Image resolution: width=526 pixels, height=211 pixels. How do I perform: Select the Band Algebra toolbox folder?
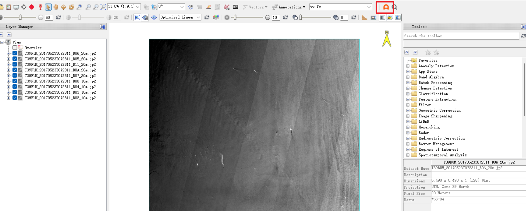click(431, 77)
